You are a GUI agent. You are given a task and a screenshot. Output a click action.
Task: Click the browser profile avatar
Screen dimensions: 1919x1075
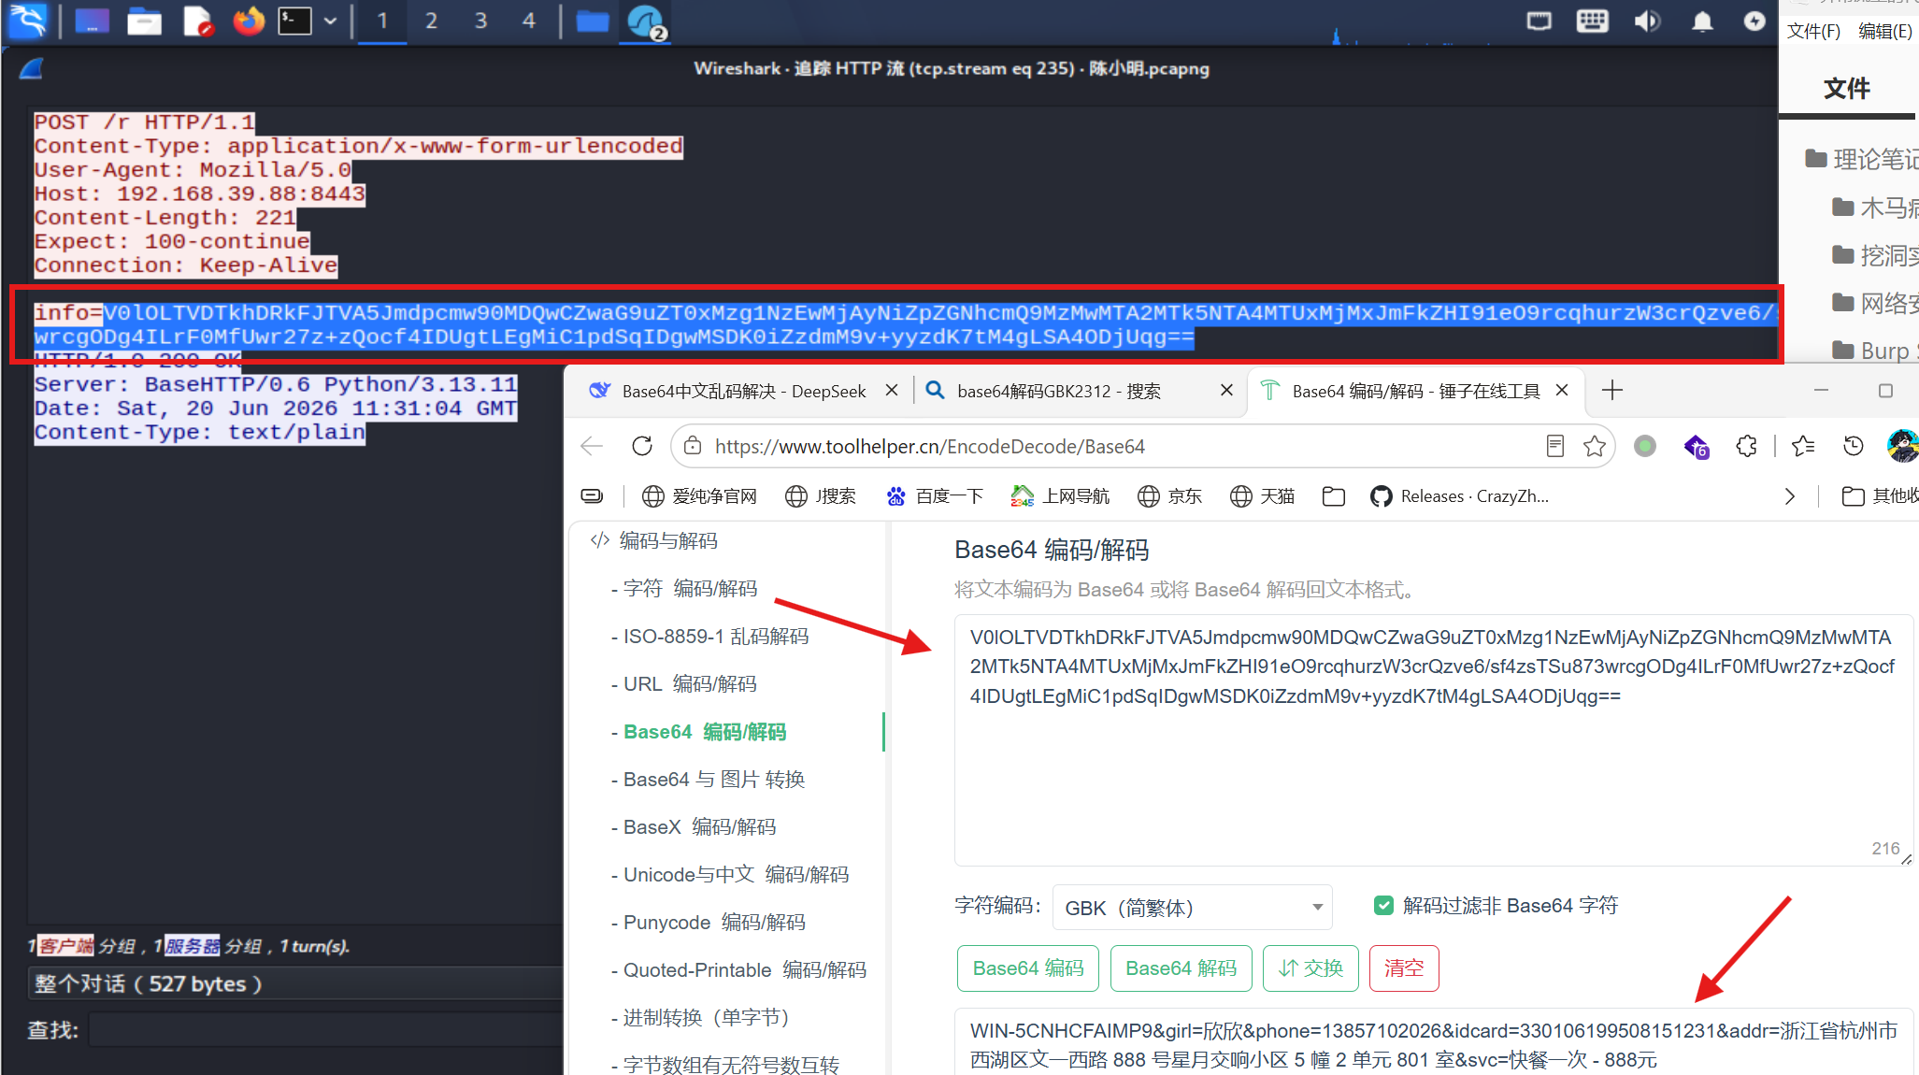click(1902, 446)
